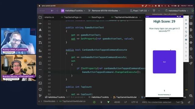Click the macOS date and time

187,6
